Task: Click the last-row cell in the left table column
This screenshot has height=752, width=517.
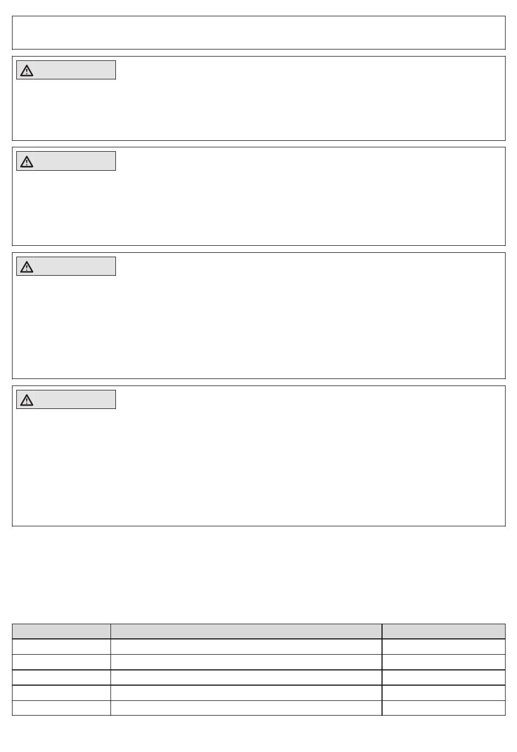Action: (61, 708)
